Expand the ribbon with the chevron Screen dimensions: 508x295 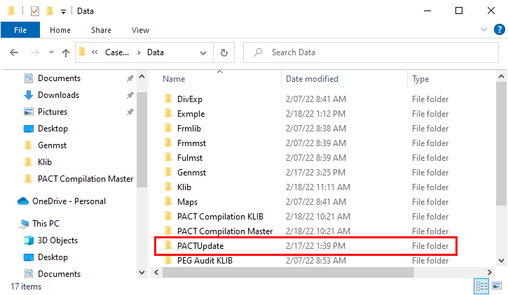point(484,30)
